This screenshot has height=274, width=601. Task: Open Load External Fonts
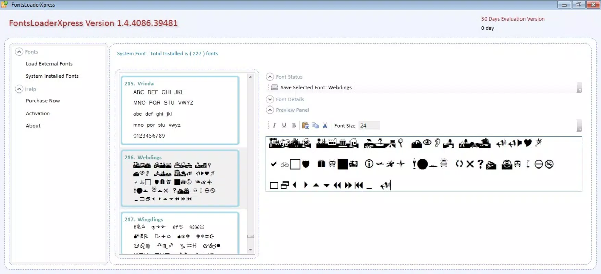49,64
